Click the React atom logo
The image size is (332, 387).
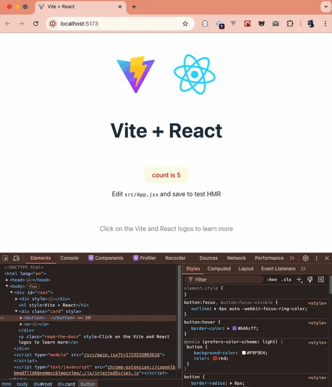[x=194, y=74]
